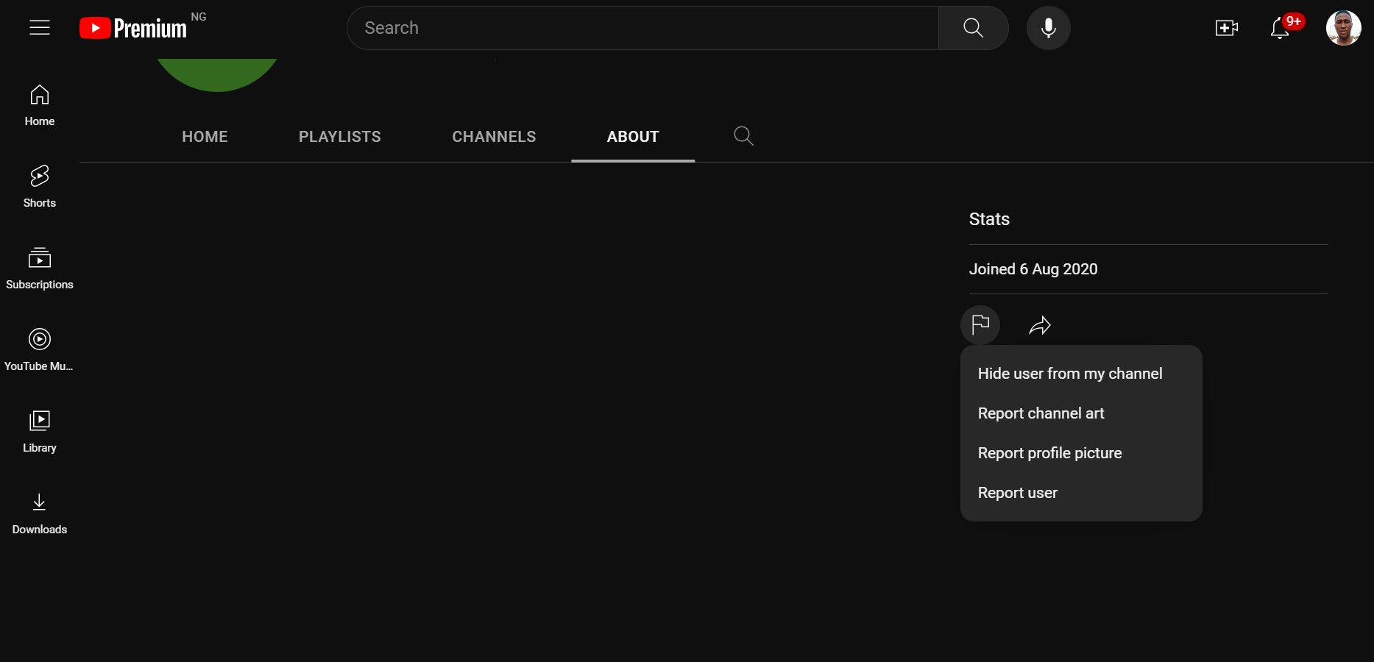The width and height of the screenshot is (1374, 662).
Task: Open Subscriptions in sidebar
Action: point(40,269)
